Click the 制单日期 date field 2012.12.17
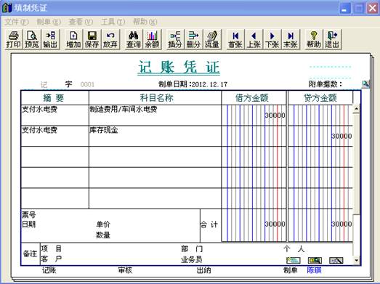Image resolution: width=380 pixels, height=284 pixels. point(210,84)
